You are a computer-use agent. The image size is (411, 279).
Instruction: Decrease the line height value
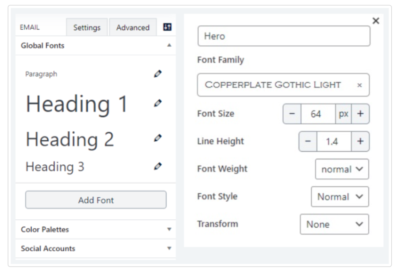tap(308, 141)
